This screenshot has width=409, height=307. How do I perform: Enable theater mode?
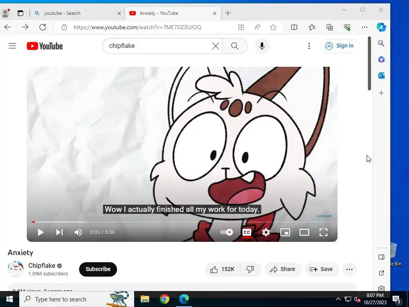[304, 232]
